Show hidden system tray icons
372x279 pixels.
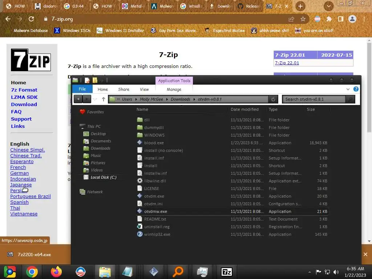pyautogui.click(x=310, y=272)
